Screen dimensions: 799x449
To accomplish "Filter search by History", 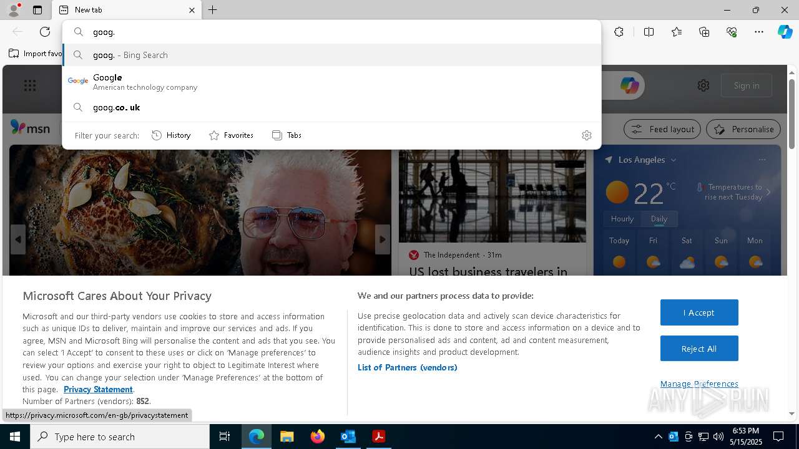I will (x=171, y=135).
